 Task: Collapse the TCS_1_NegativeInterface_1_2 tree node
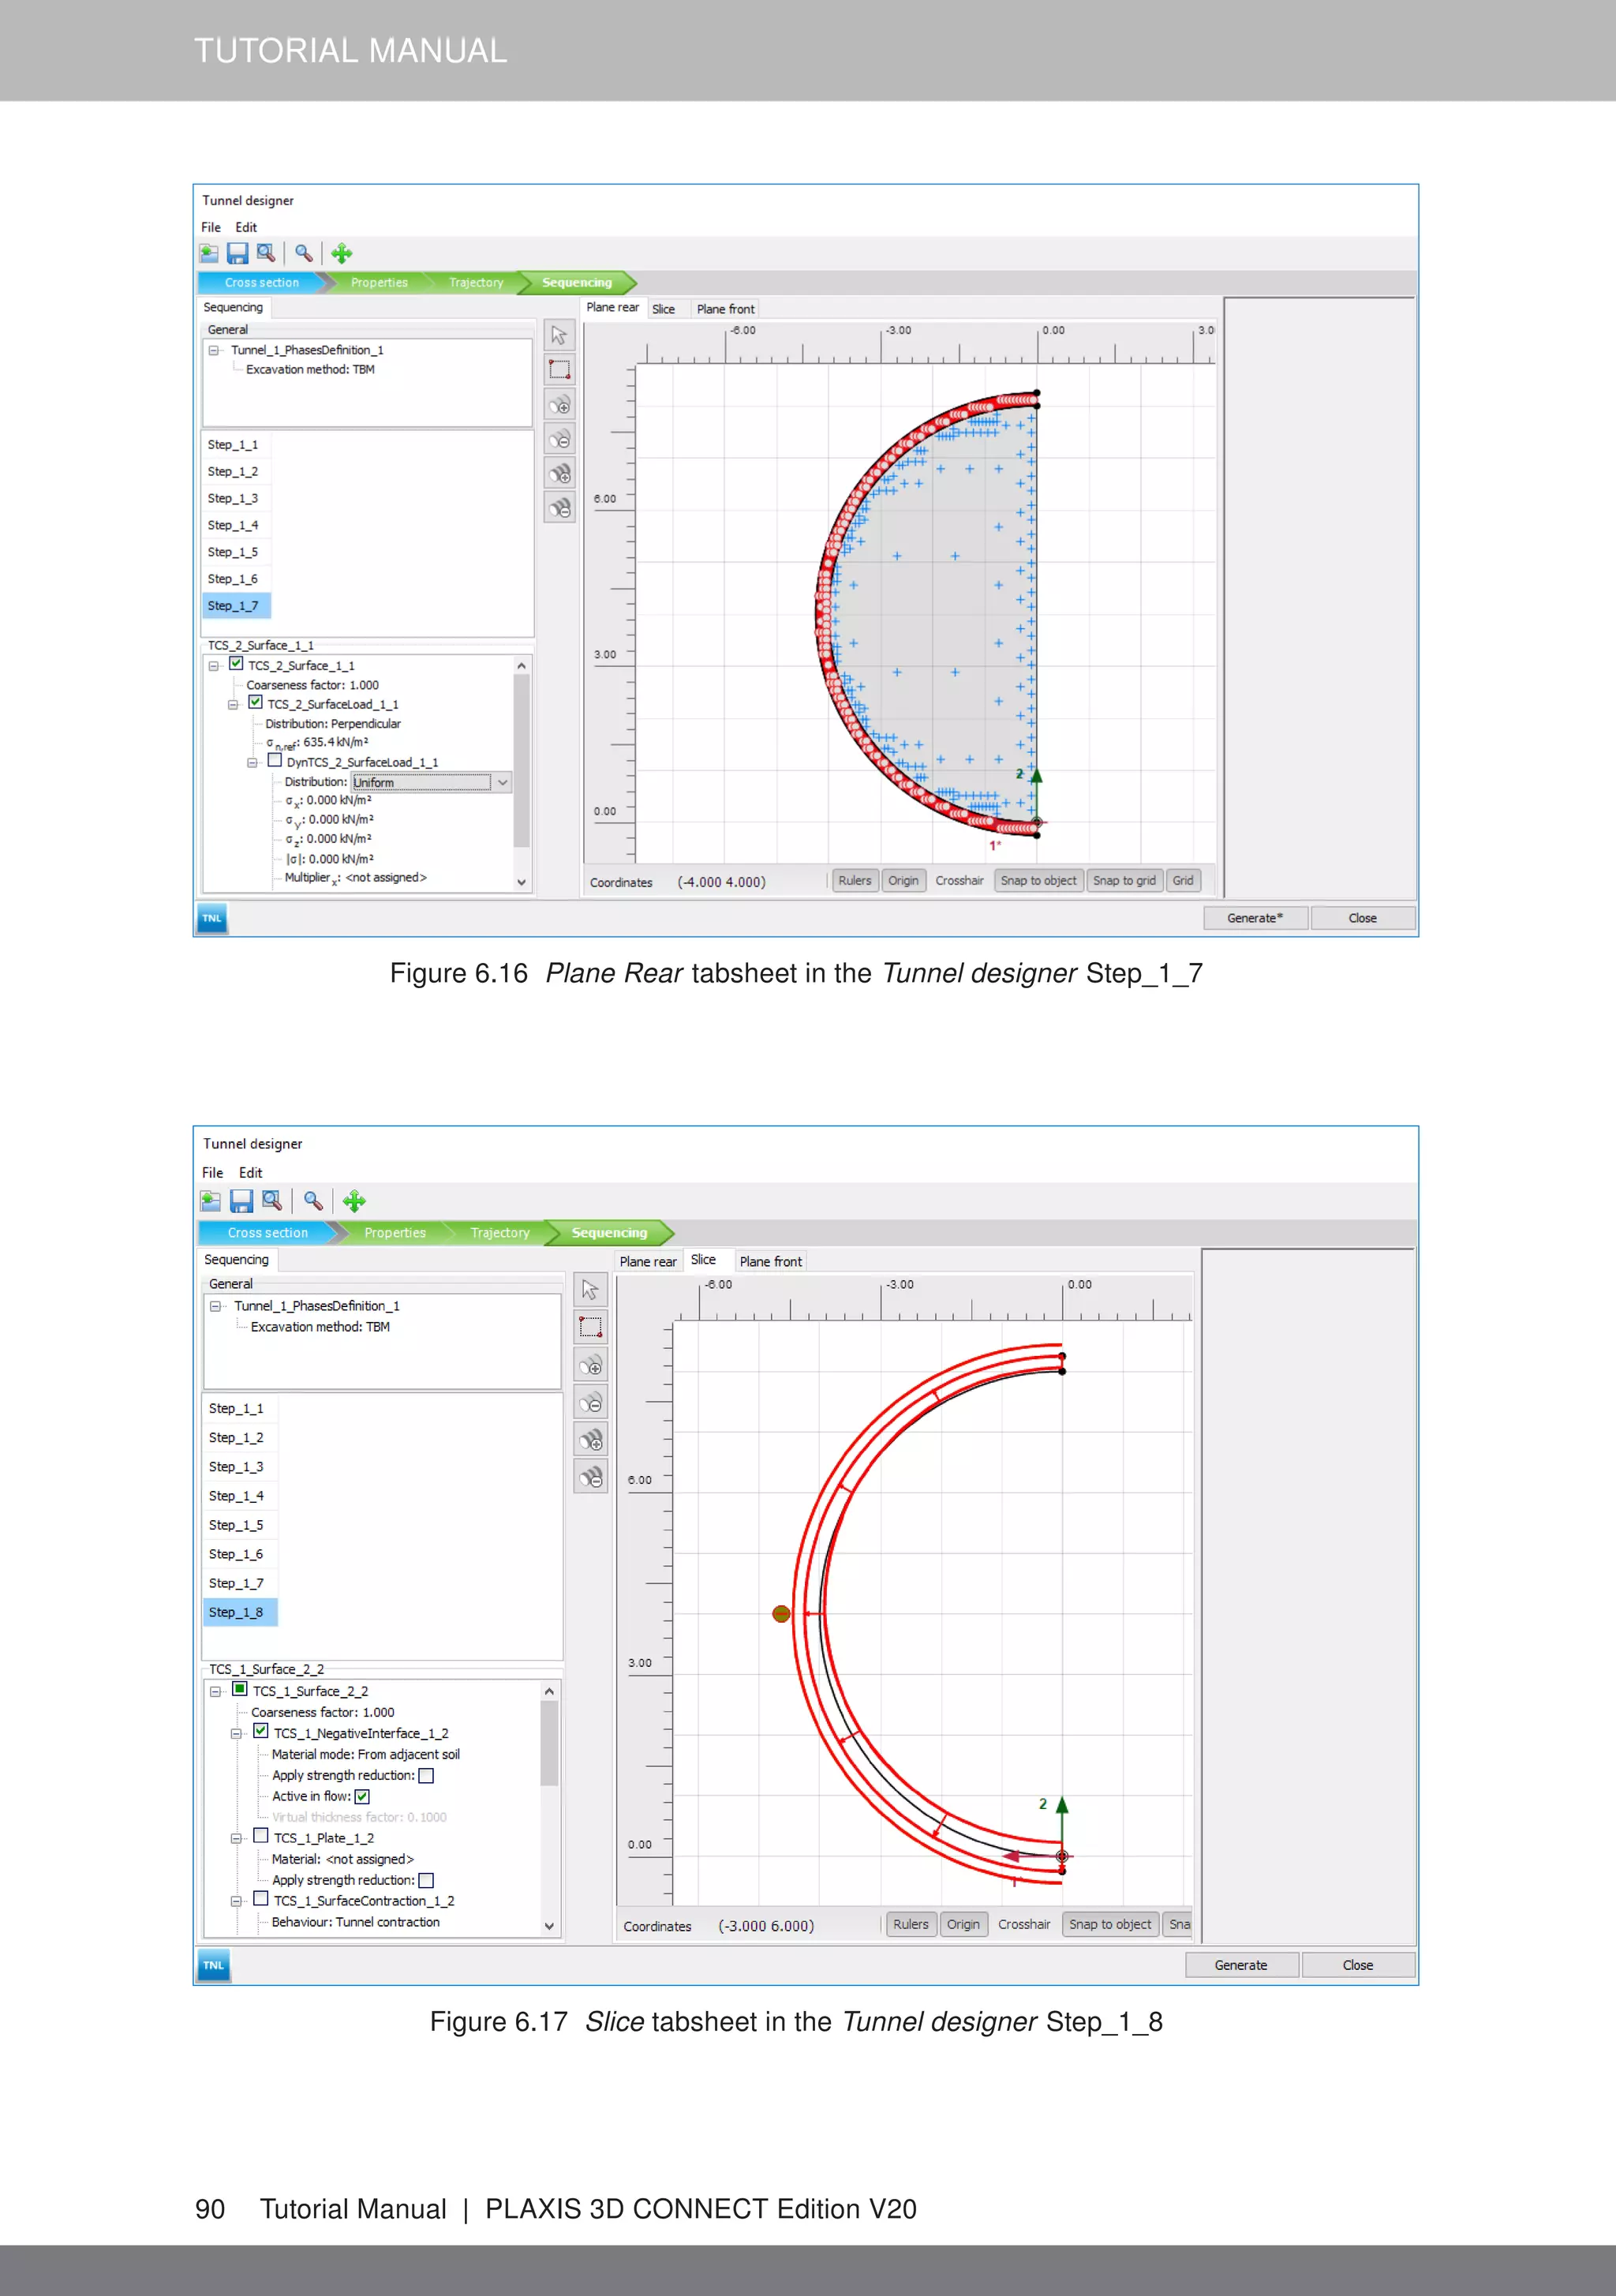click(236, 1734)
